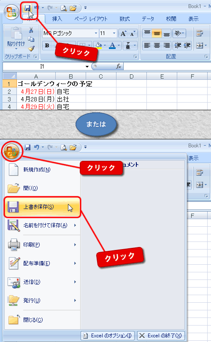The width and height of the screenshot is (211, 342).
Task: Click the decrease indent icon
Action: click(178, 45)
